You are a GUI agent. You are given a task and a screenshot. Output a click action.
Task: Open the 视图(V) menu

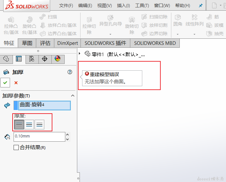[x=104, y=5]
